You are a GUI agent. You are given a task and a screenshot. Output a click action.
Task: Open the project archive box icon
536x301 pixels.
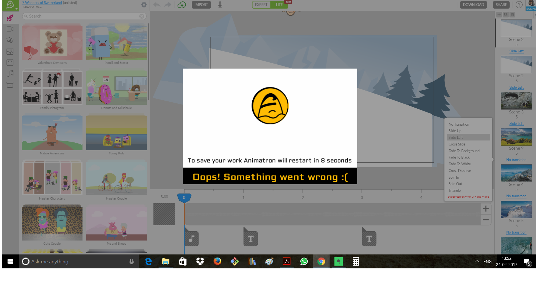coord(10,85)
